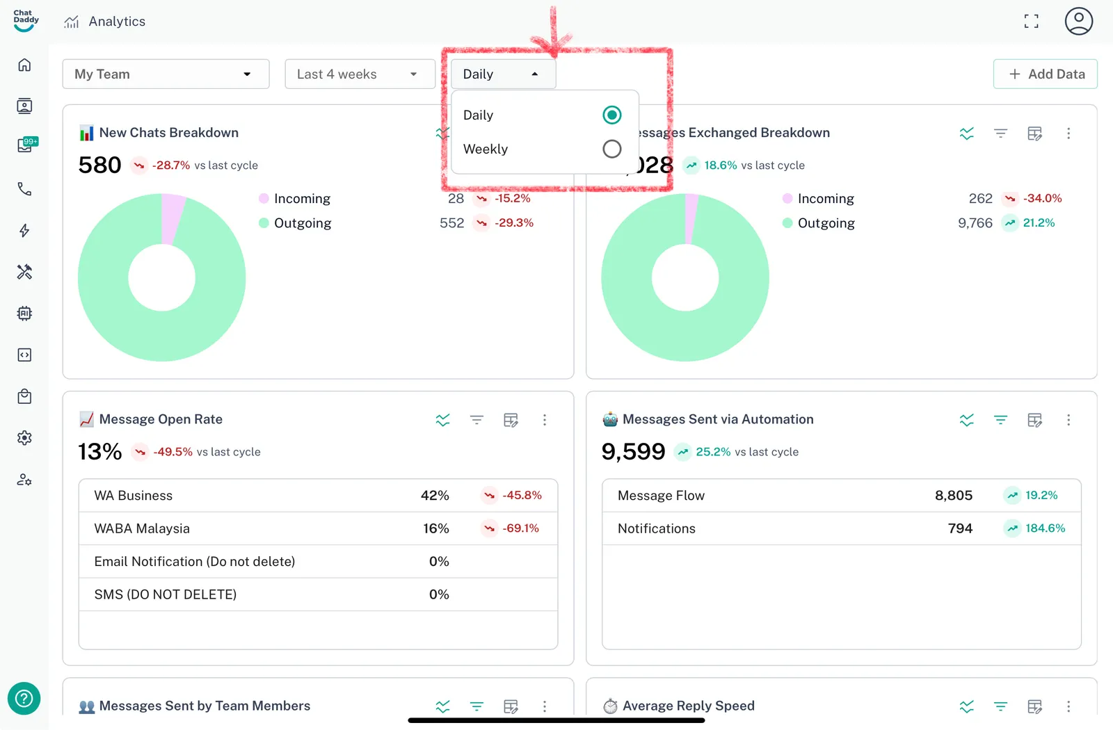Click the lightning bolt automation icon
The height and width of the screenshot is (730, 1113).
point(24,231)
